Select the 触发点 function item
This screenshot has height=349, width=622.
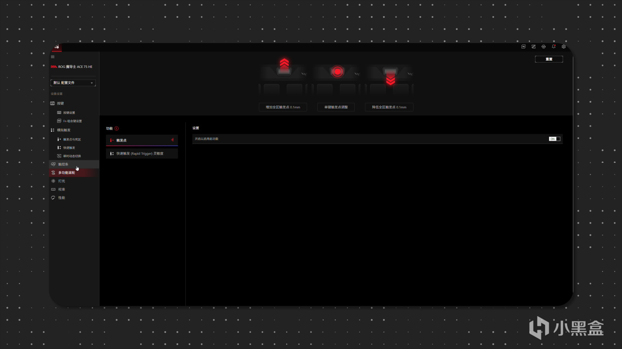[x=142, y=140]
